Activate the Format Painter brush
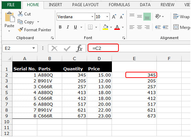This screenshot has width=191, height=137. click(x=20, y=30)
